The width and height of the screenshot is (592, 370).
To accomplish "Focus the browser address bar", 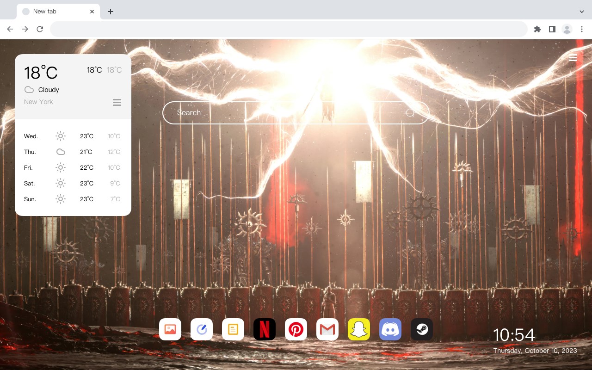I will (289, 29).
